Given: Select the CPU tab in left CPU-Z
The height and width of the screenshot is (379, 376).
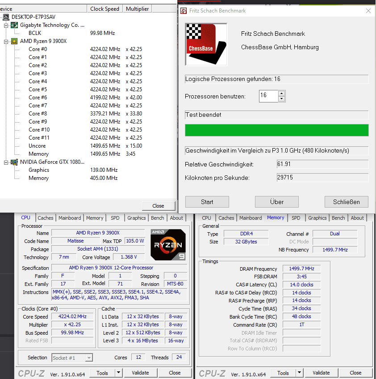Looking at the screenshot, I should click(25, 217).
